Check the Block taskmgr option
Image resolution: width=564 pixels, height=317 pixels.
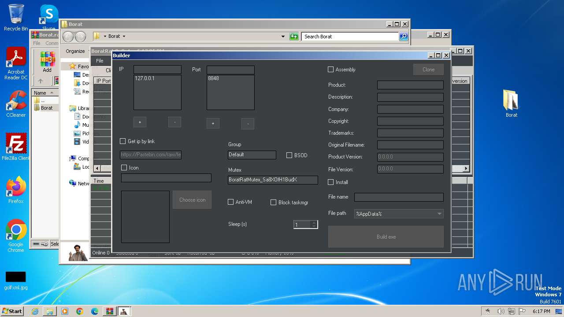pyautogui.click(x=274, y=203)
